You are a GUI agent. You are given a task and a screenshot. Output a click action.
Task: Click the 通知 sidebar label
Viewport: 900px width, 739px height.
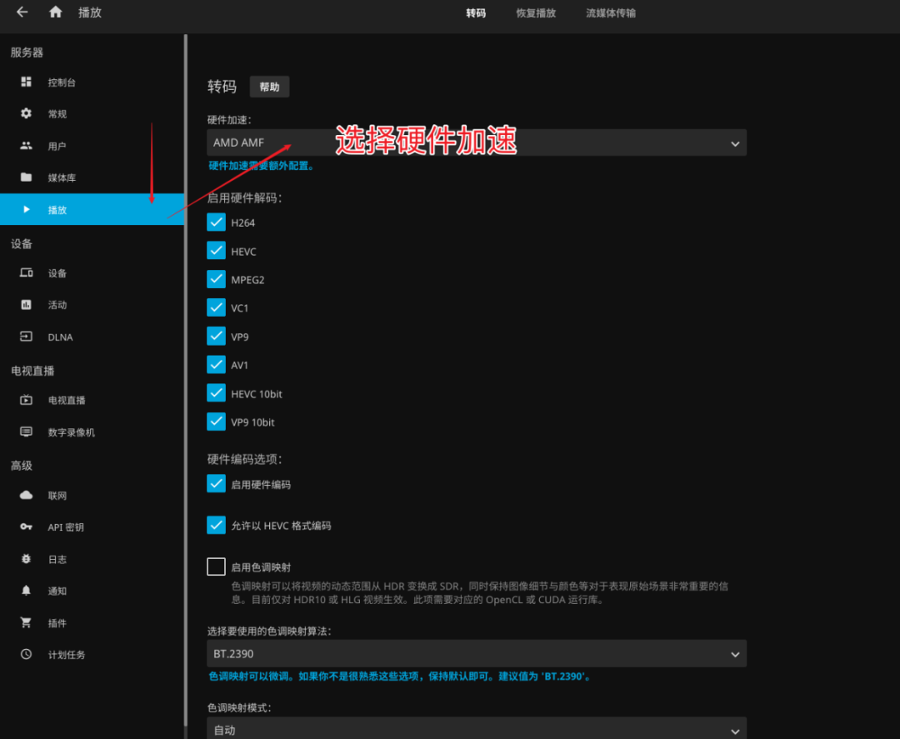(57, 591)
